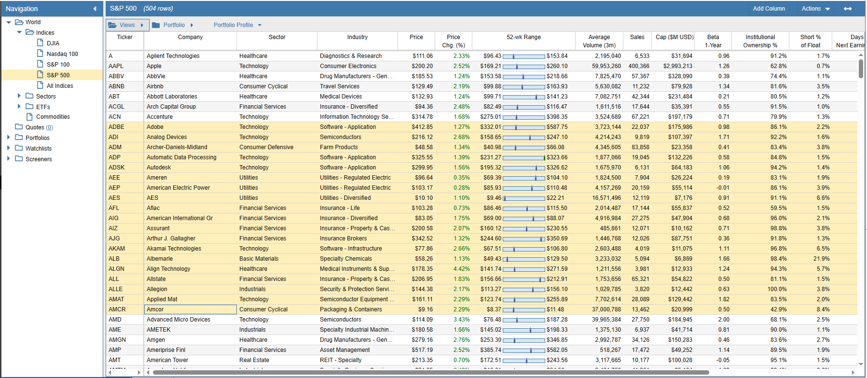Click the $517.19 price cell
The width and height of the screenshot is (867, 378).
tap(416, 350)
